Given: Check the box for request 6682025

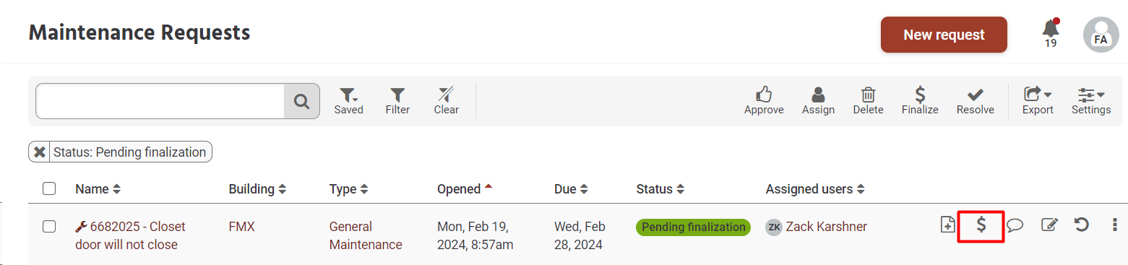Looking at the screenshot, I should click(49, 227).
